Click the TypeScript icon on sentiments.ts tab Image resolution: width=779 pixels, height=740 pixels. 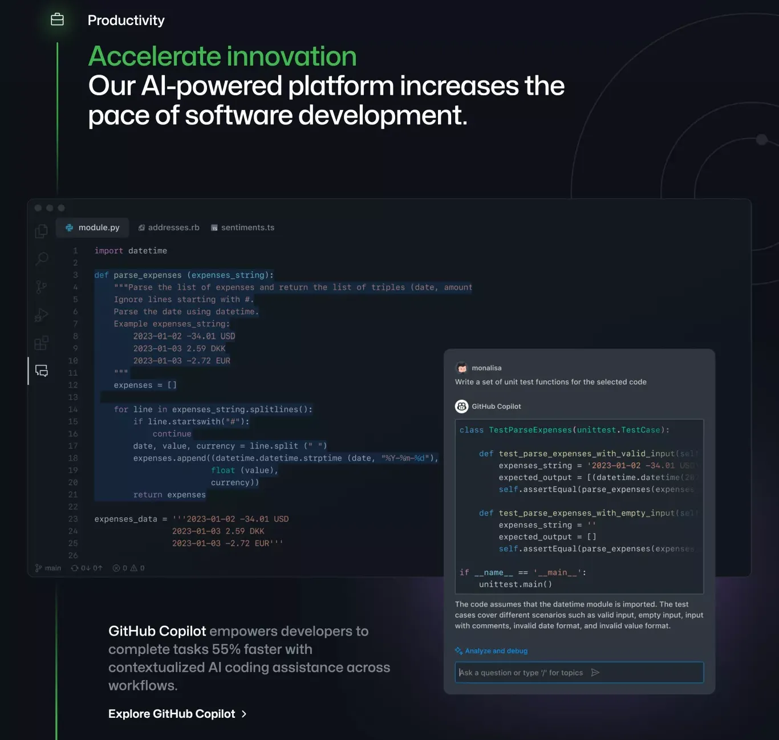(x=214, y=227)
